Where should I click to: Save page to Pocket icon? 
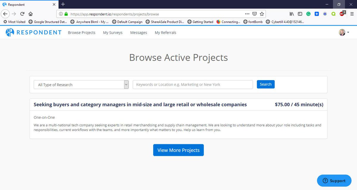(255, 14)
